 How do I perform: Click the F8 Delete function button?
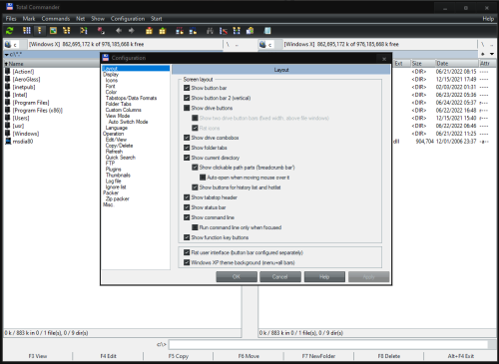389,356
